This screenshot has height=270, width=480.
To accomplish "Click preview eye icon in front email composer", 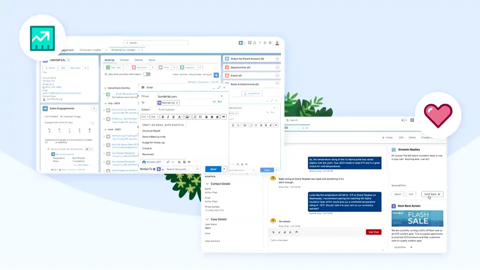I will [189, 162].
